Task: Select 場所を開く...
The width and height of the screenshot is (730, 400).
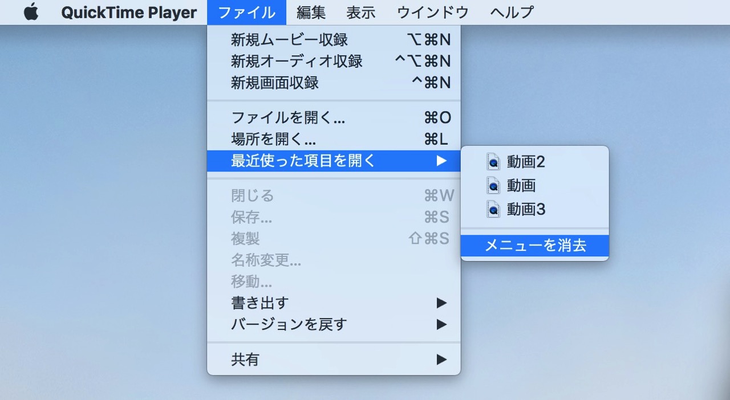Action: click(x=334, y=140)
